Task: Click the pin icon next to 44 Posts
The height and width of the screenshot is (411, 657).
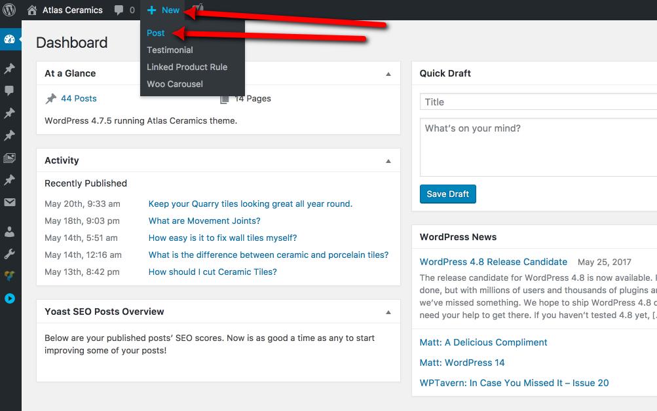Action: tap(50, 99)
